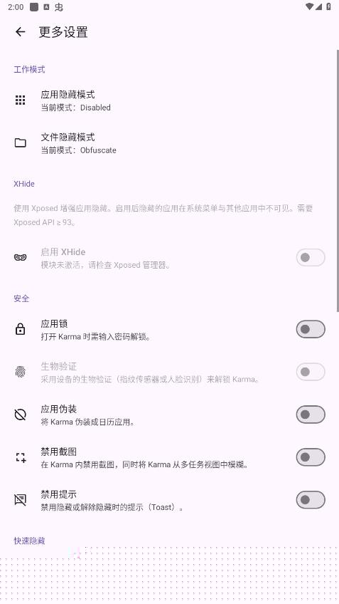Click the crossed message icon for 禁用提示
This screenshot has width=339, height=604.
click(21, 500)
